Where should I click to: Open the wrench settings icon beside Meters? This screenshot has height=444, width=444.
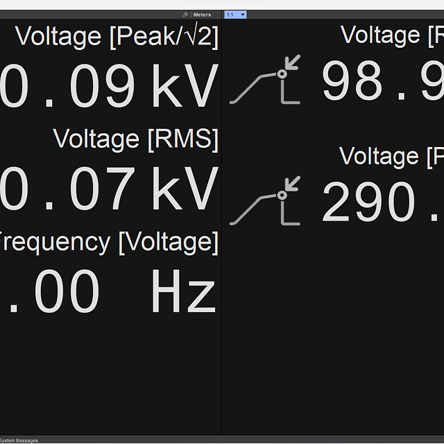pos(185,15)
